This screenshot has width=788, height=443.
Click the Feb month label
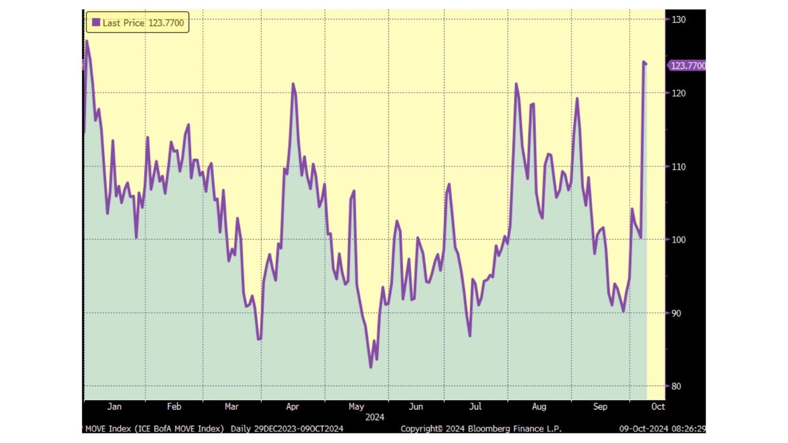(174, 406)
